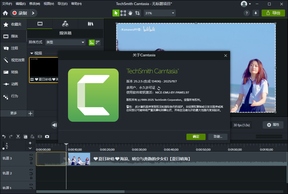288x194 pixels.
Task: Toggle visibility eye of 轨道 2
Action: pos(31,170)
